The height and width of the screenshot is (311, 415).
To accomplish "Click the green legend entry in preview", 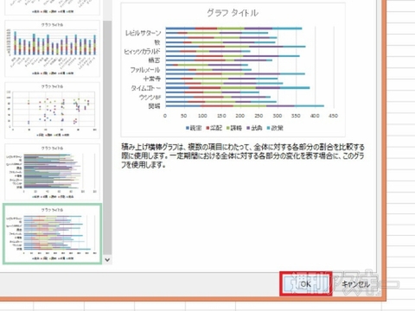I will pyautogui.click(x=234, y=128).
